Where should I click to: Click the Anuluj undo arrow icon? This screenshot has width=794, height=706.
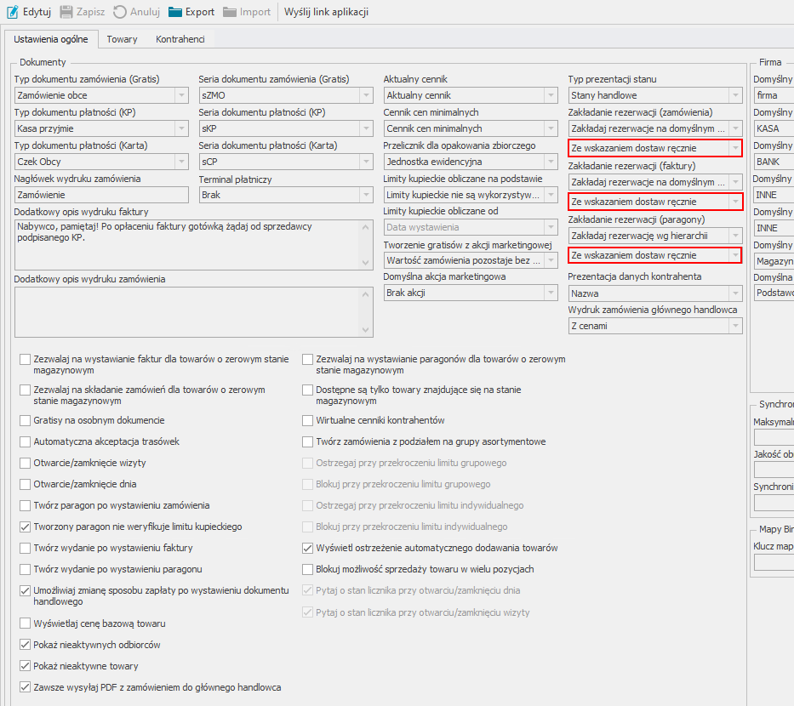tap(120, 12)
